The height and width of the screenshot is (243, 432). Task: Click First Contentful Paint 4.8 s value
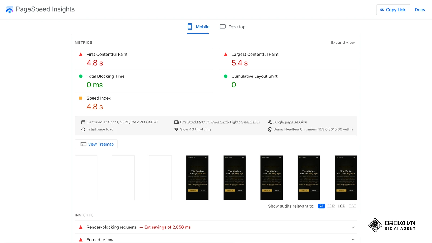[95, 63]
